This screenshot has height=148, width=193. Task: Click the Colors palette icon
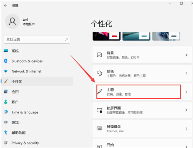tap(100, 73)
